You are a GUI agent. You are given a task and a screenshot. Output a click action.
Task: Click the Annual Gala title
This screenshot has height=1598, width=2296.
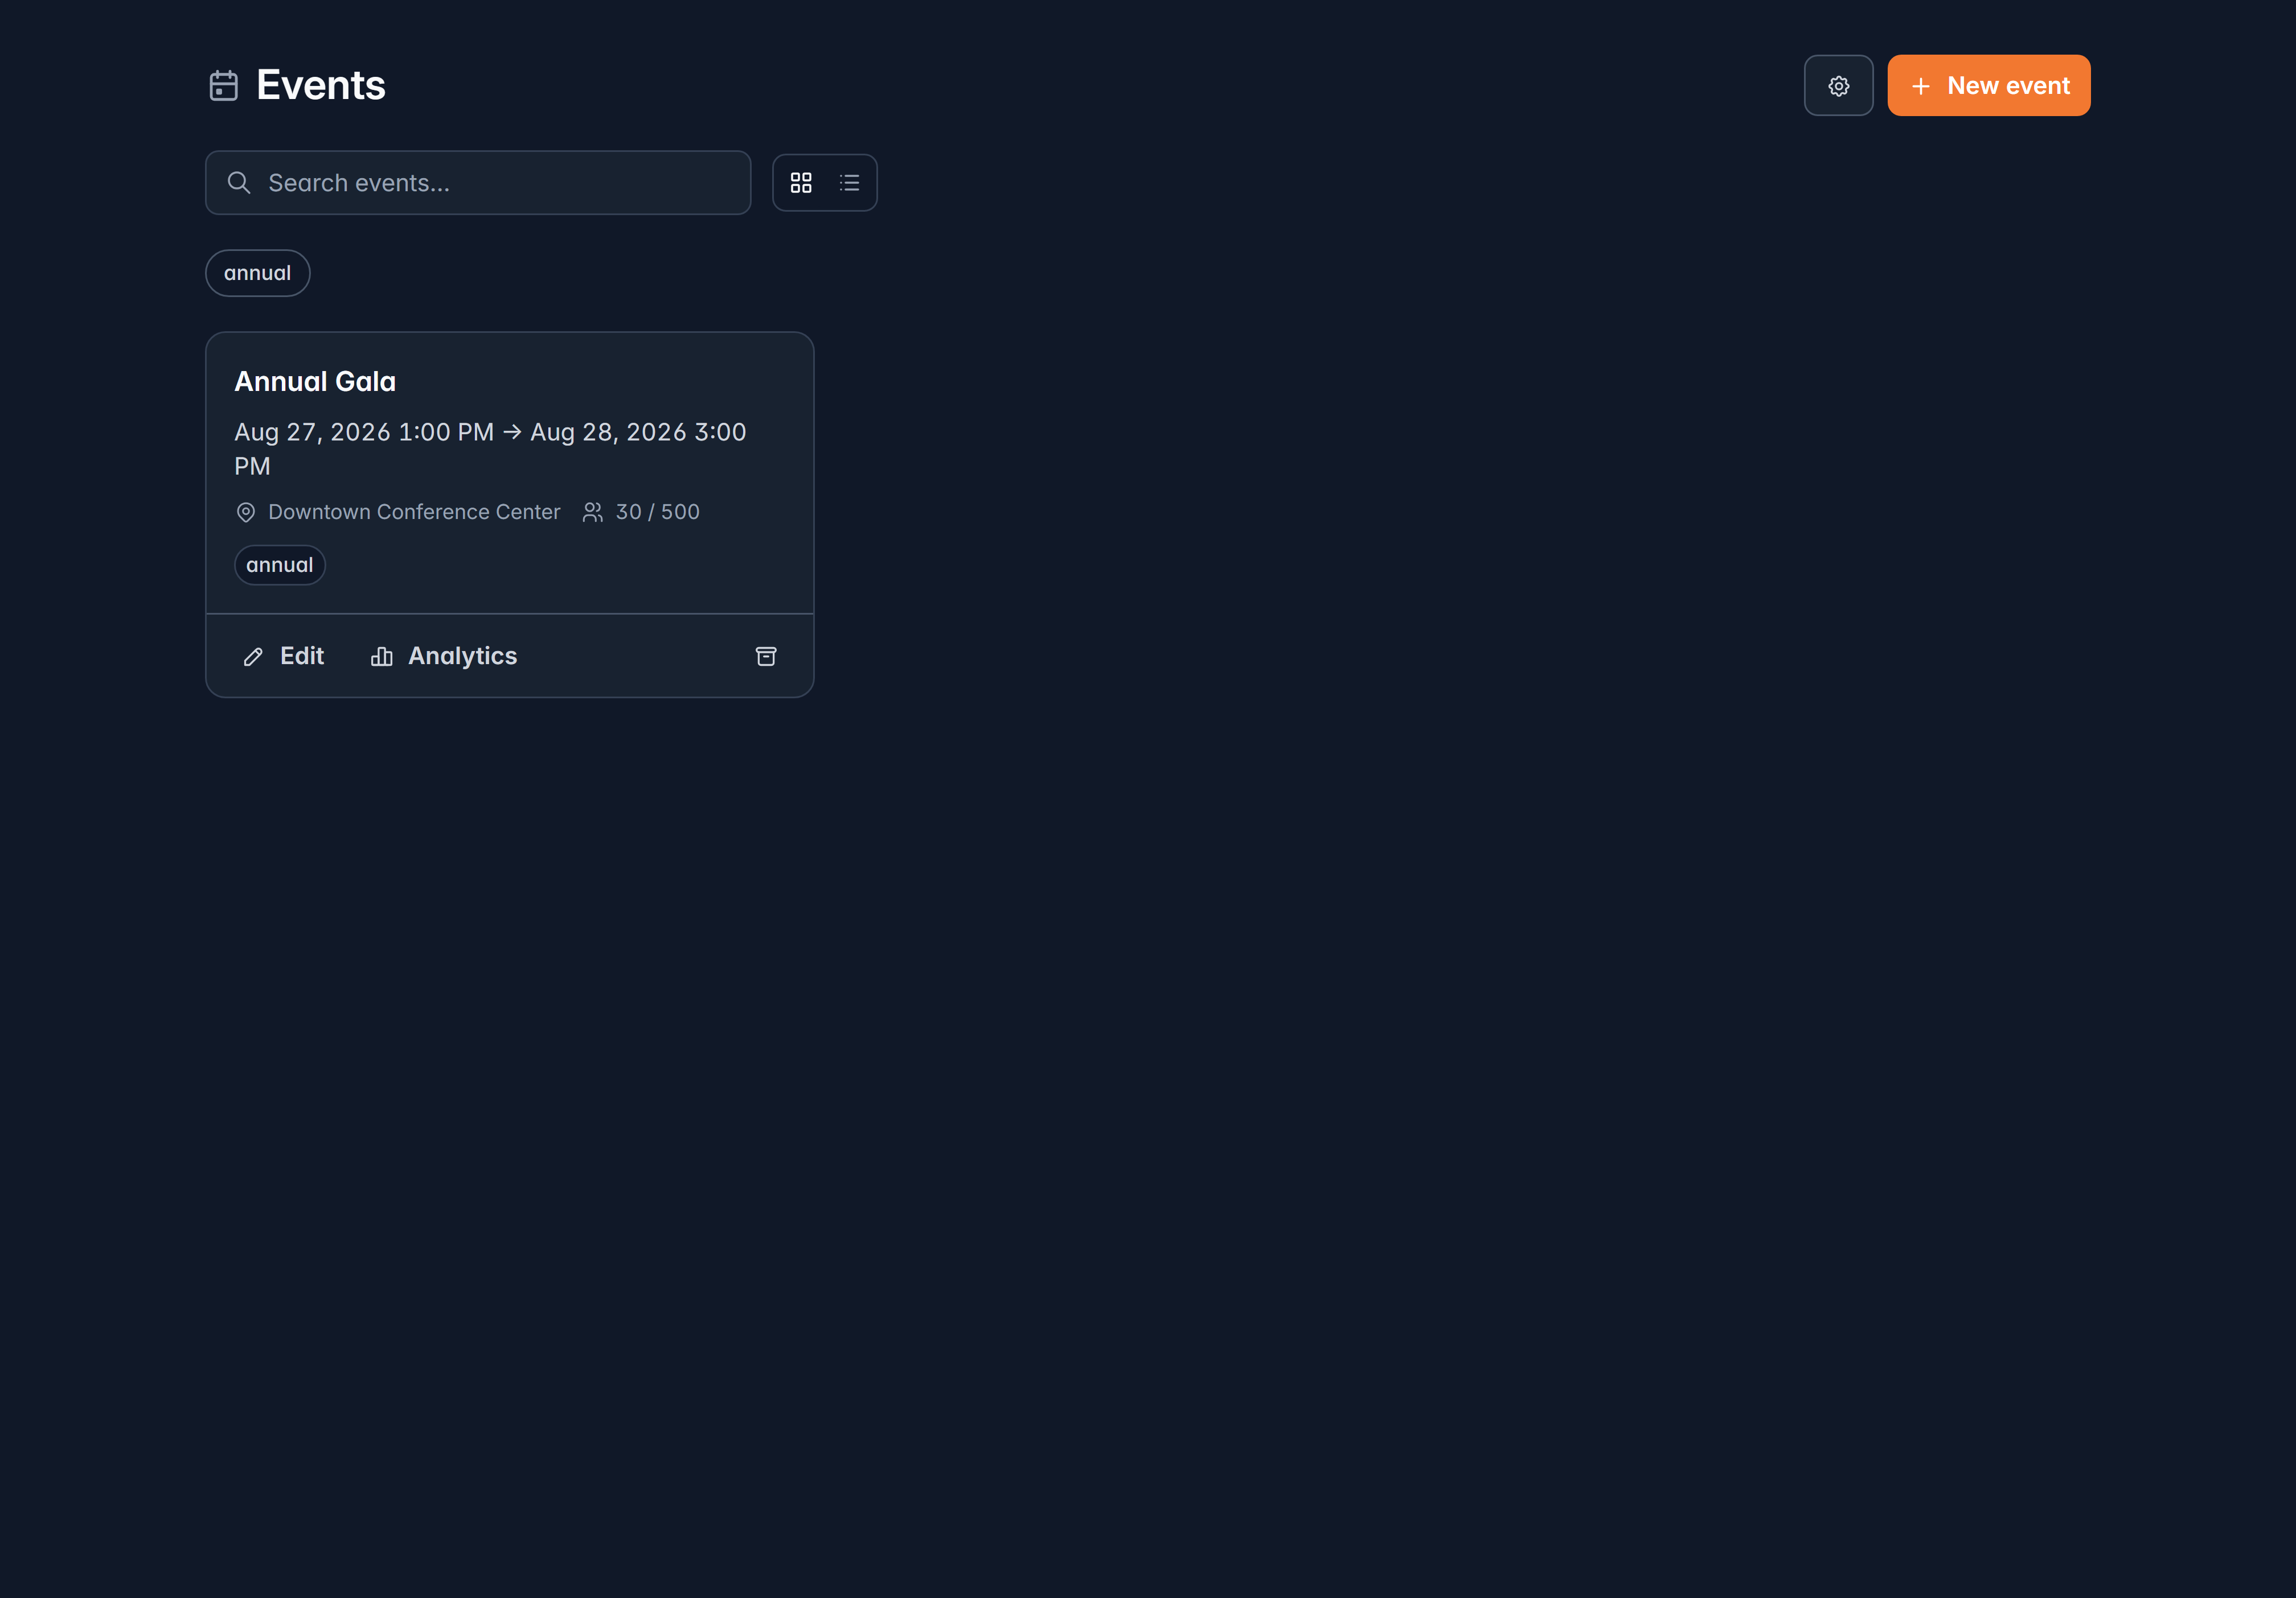(315, 382)
